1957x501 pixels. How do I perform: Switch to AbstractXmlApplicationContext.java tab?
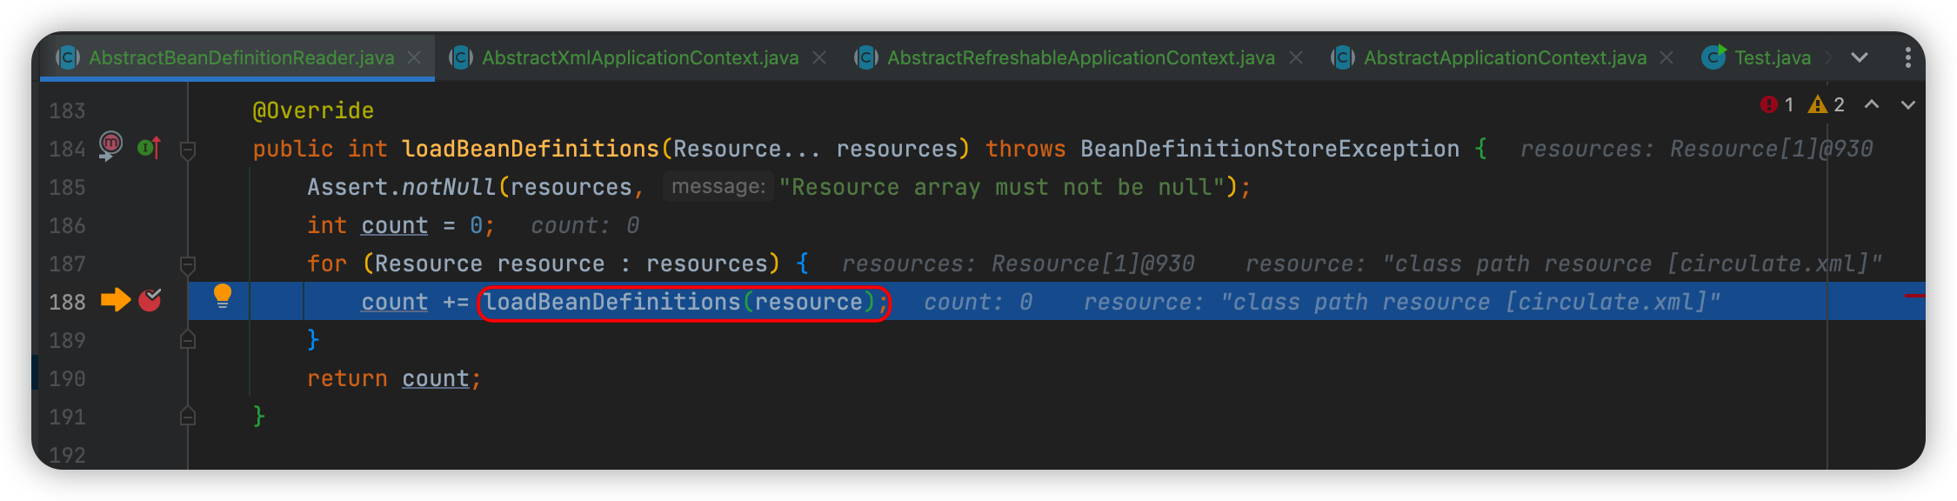click(x=639, y=57)
